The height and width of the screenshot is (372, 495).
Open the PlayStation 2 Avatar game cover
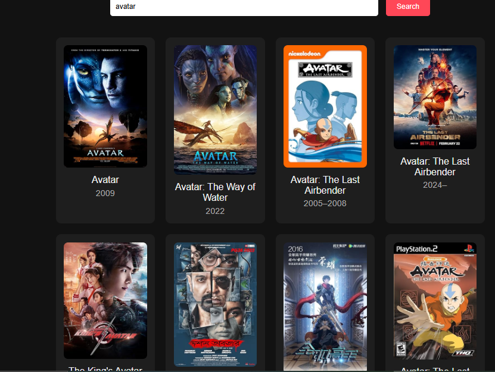coord(435,301)
